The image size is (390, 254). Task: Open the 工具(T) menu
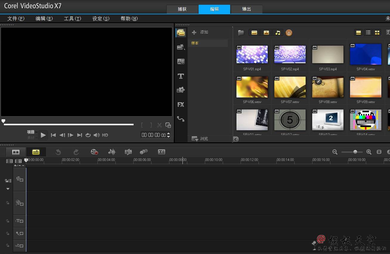click(72, 18)
